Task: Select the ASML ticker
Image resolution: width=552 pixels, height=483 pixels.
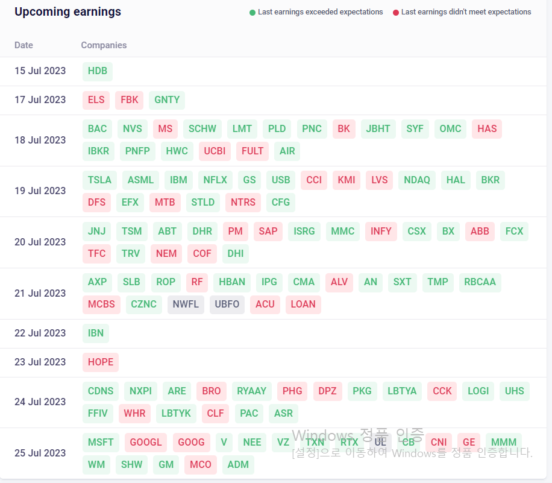Action: tap(140, 180)
